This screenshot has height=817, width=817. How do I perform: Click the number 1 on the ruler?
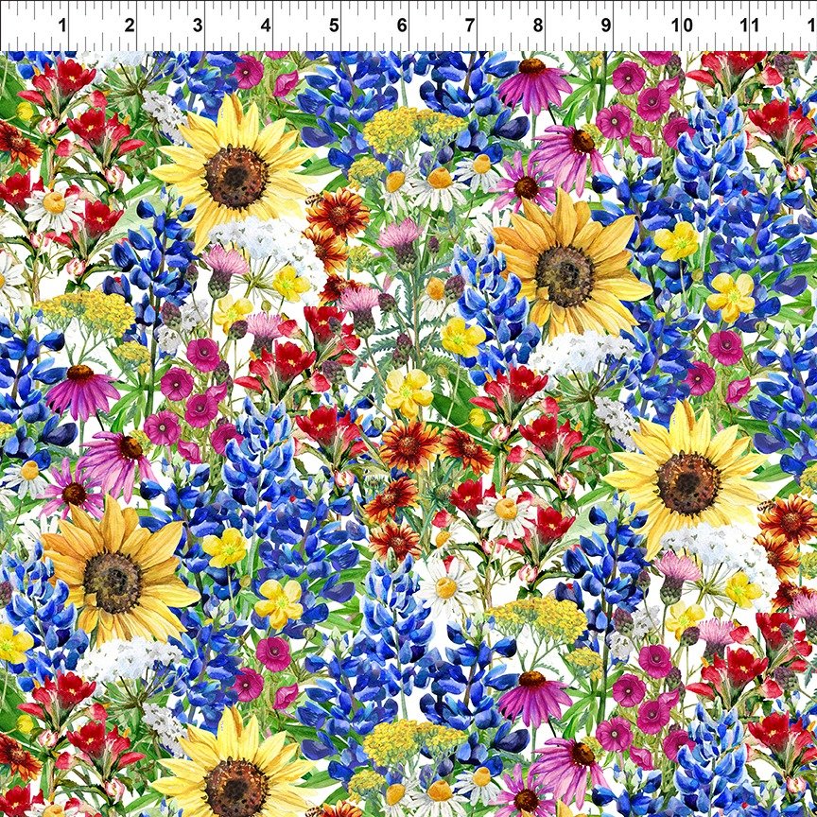[x=61, y=25]
